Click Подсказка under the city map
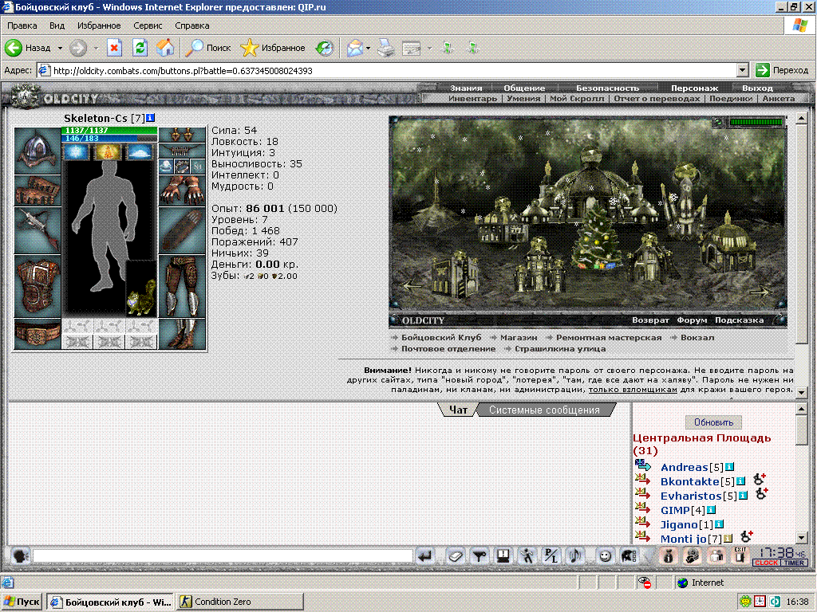 point(739,320)
